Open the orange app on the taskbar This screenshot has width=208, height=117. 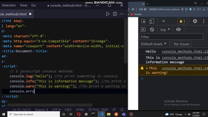tap(116, 114)
